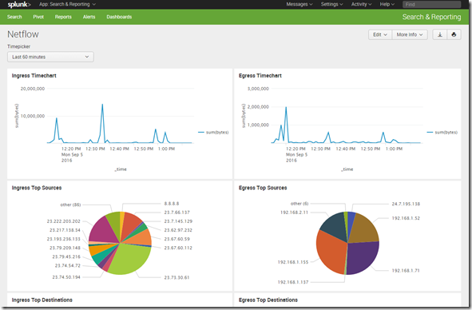This screenshot has height=310, width=472.
Task: Click the tallest peak in Ingress Timechart
Action: 102,105
